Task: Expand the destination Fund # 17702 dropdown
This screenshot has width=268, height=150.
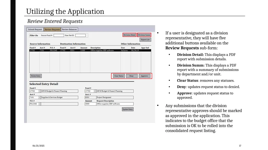Action: click(x=95, y=91)
